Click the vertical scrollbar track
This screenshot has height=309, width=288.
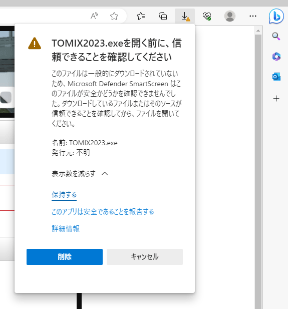[258, 171]
